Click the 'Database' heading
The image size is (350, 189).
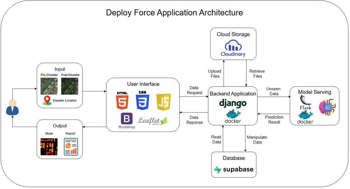tap(234, 158)
